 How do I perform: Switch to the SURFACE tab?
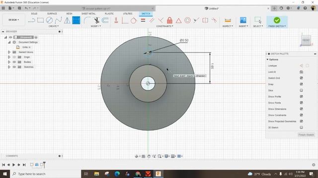coord(52,14)
